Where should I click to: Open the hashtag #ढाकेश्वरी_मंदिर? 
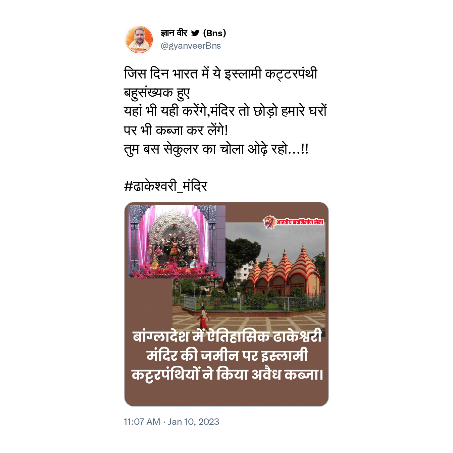point(165,186)
